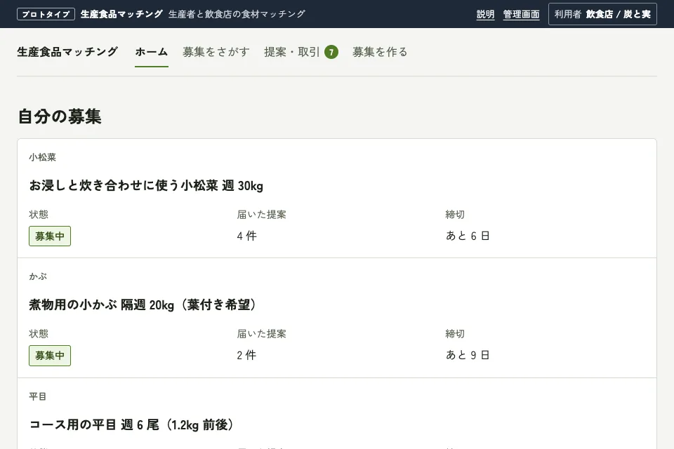The image size is (674, 449).
Task: Open お浸しと炊き合わせに使う小松菜 週 30kg listing
Action: click(x=146, y=186)
